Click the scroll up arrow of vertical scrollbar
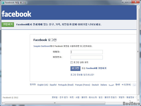Viewport: 141px width, 106px height. [x=138, y=7]
